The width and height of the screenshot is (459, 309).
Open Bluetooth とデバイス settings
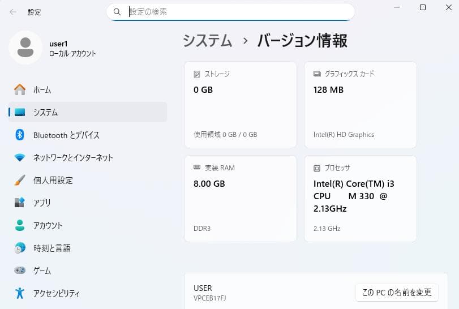tap(88, 135)
